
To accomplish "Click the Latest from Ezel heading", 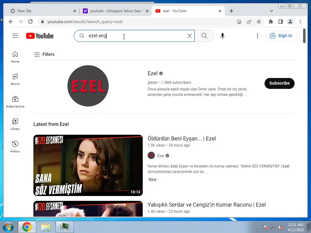I will 51,124.
